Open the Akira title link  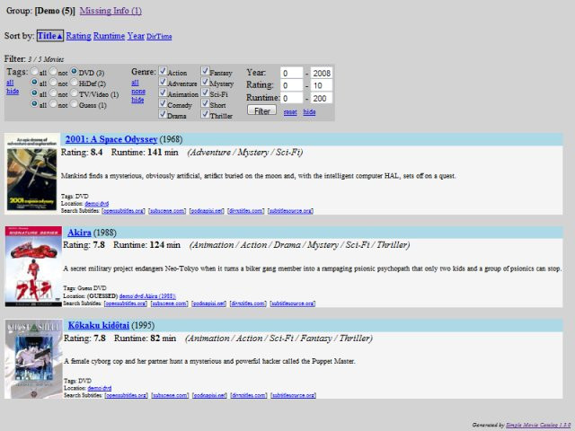pos(79,233)
